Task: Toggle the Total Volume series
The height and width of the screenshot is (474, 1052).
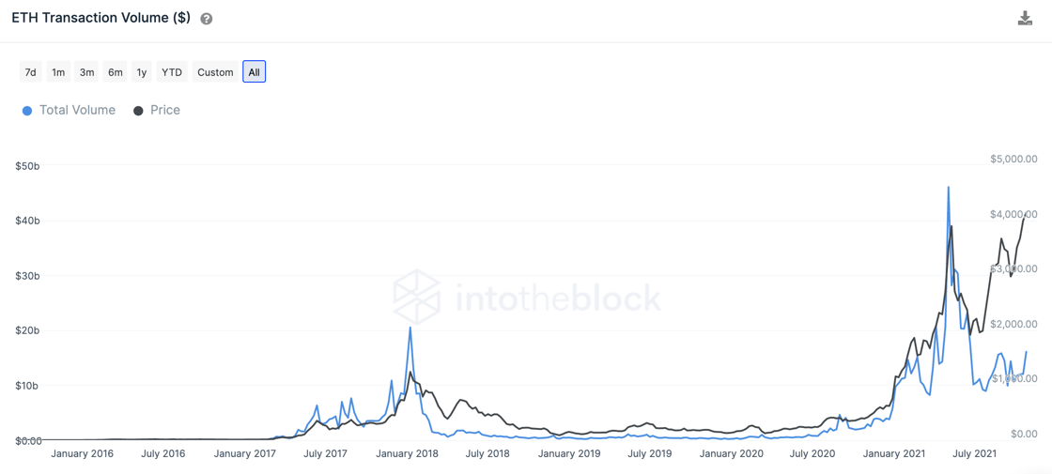Action: point(77,110)
